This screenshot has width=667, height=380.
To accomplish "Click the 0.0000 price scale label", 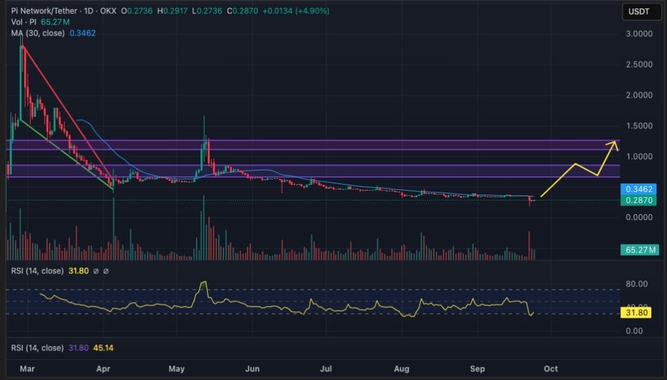I will [639, 218].
